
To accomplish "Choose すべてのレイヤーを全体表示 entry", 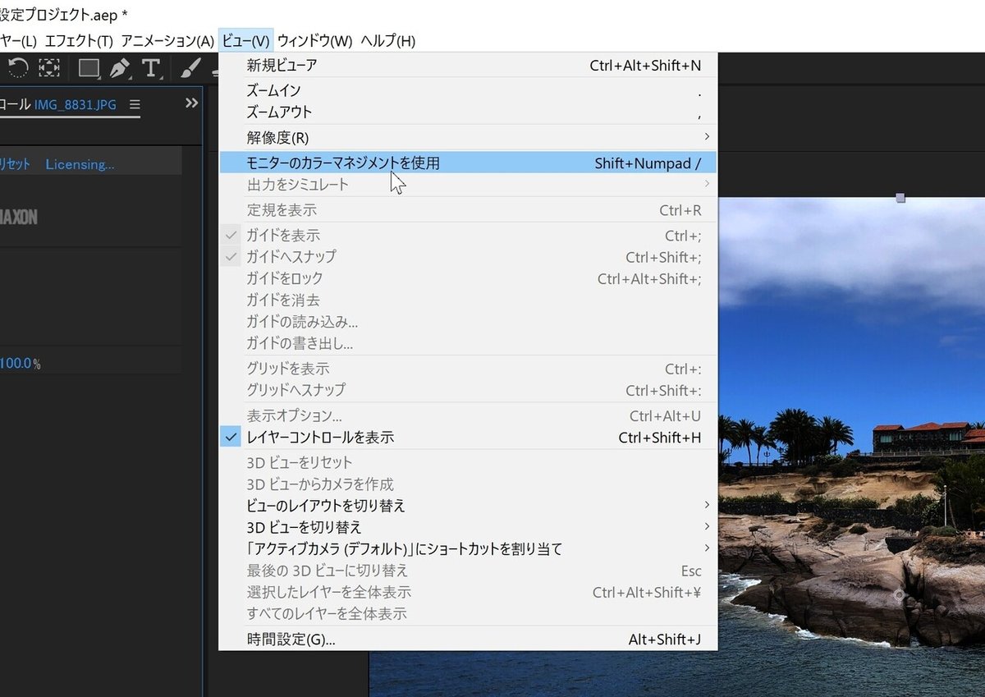I will point(468,612).
